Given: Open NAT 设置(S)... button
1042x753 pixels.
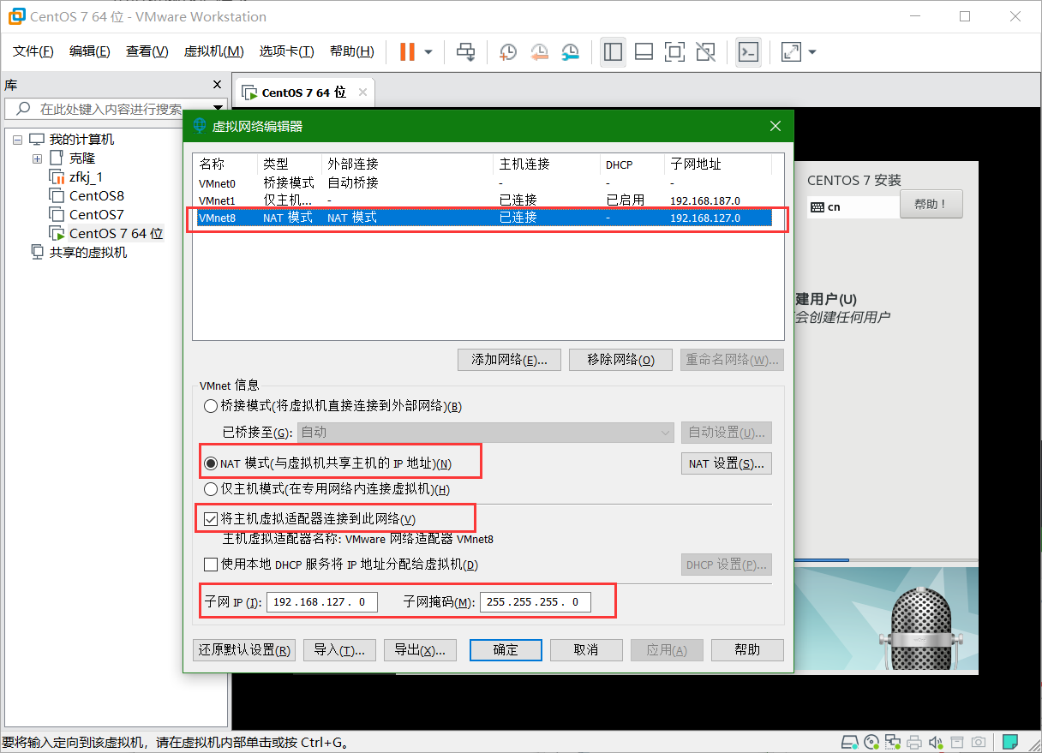Looking at the screenshot, I should click(x=727, y=463).
